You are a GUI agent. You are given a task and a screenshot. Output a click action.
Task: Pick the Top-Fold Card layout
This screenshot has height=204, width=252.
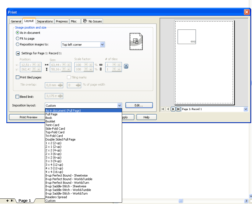83,132
